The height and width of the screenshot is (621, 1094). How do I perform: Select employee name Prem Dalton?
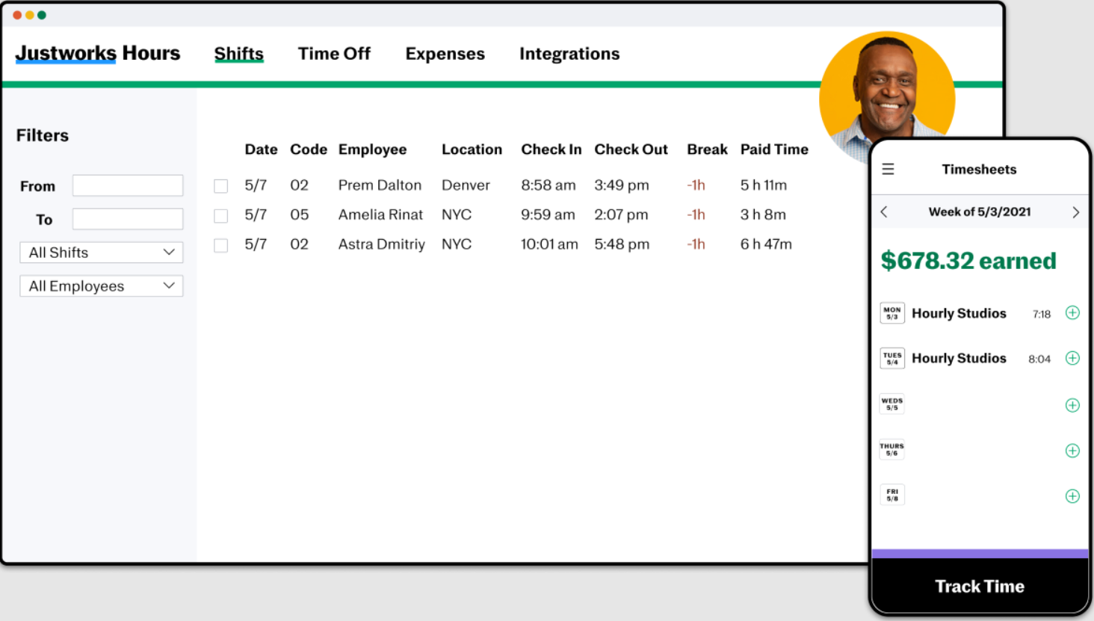380,185
